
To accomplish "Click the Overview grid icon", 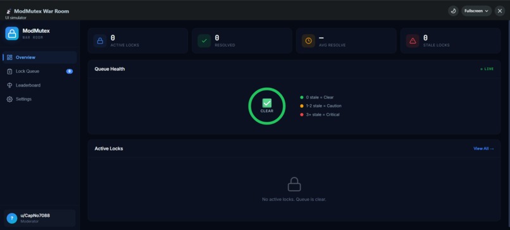I will coord(9,57).
